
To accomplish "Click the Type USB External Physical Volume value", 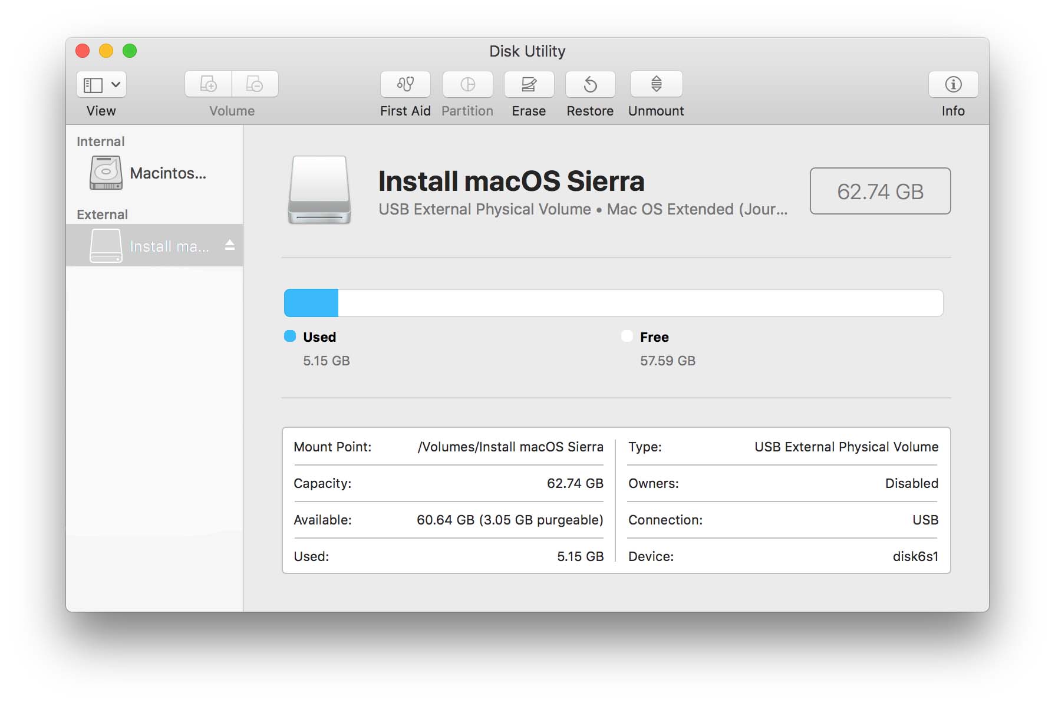I will click(846, 447).
